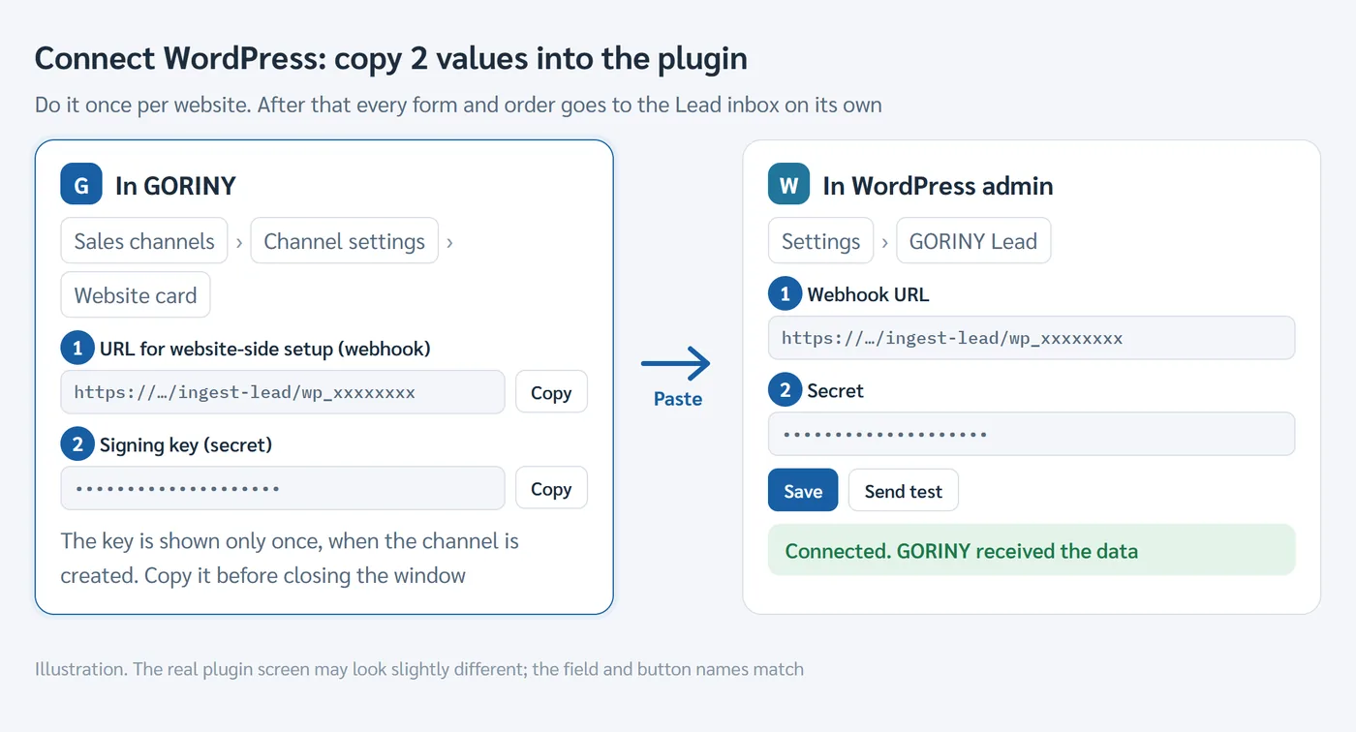The image size is (1356, 732).
Task: Select the Website card breadcrumb chip
Action: coord(136,295)
